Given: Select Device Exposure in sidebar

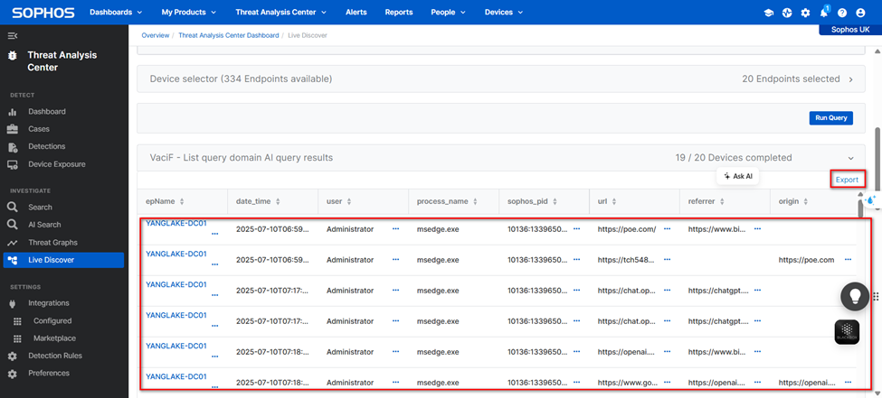Looking at the screenshot, I should pos(57,164).
